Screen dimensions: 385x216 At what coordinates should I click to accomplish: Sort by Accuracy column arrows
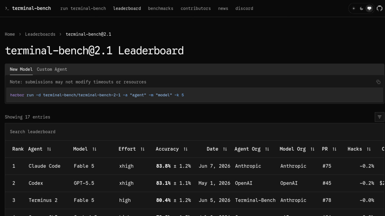(x=185, y=149)
